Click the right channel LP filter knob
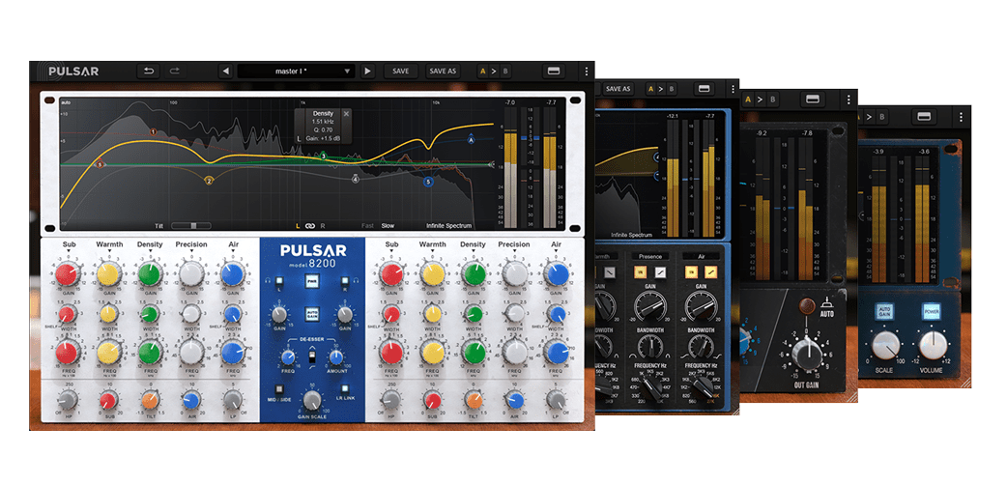1007x484 pixels. pos(555,400)
